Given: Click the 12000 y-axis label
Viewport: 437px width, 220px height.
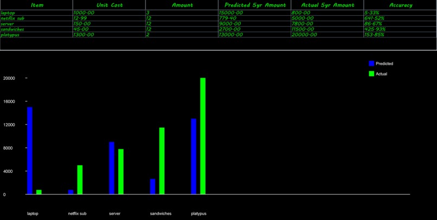Looking at the screenshot, I should click(9, 124).
